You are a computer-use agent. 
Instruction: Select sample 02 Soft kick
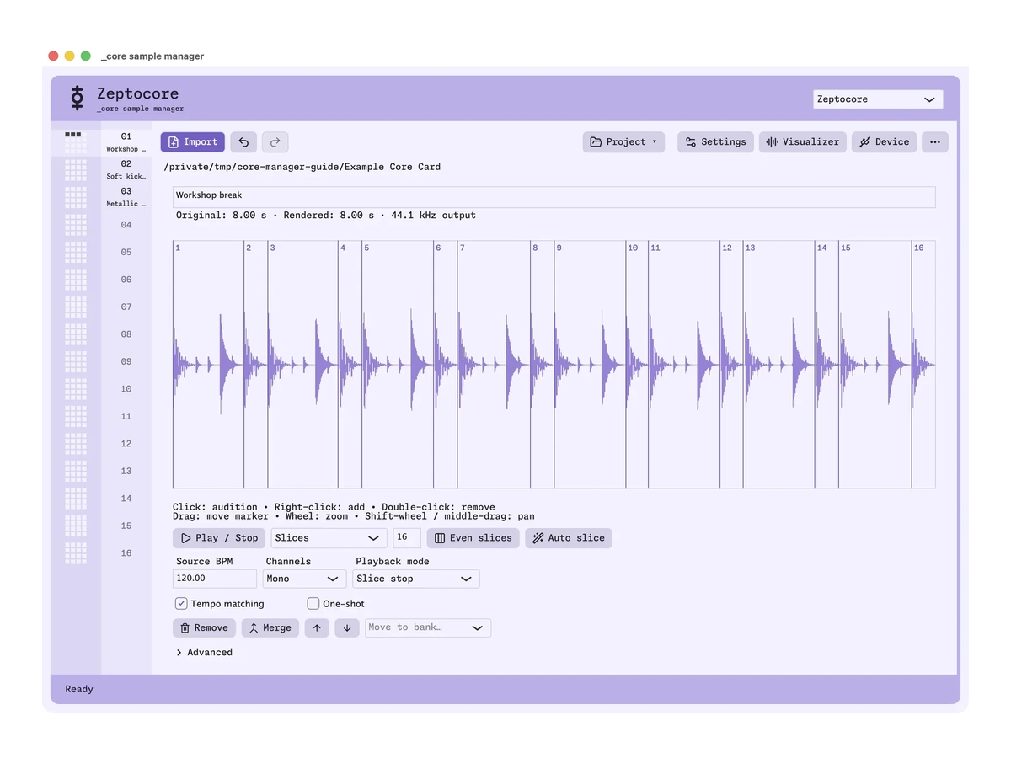pyautogui.click(x=126, y=170)
